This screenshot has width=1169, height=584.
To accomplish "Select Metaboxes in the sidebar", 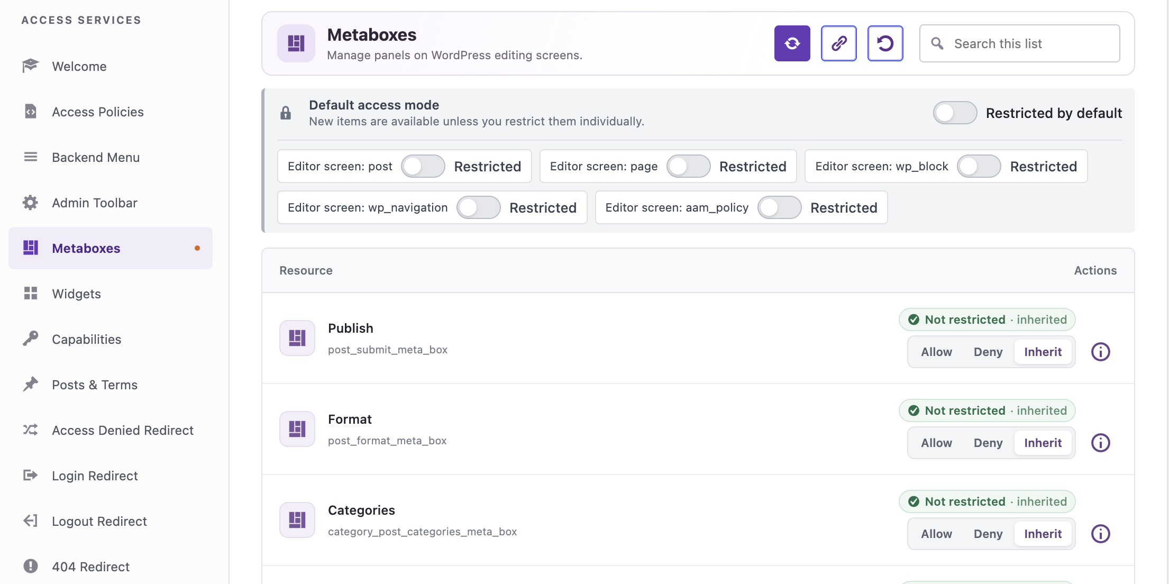I will click(111, 248).
